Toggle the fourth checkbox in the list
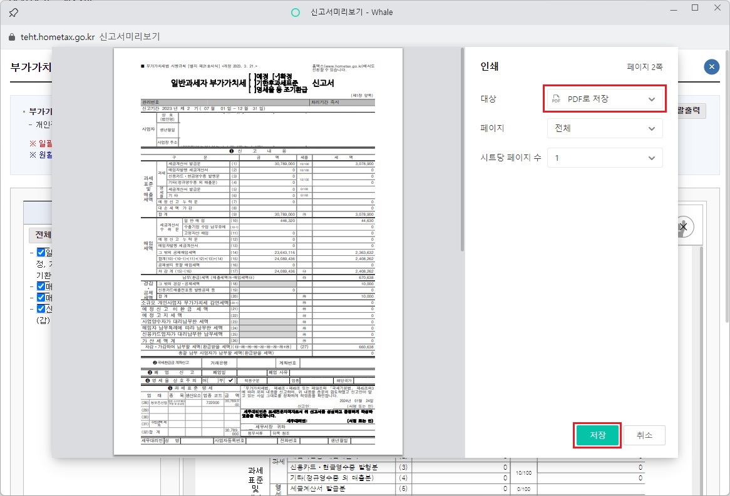The width and height of the screenshot is (730, 496). pos(41,308)
